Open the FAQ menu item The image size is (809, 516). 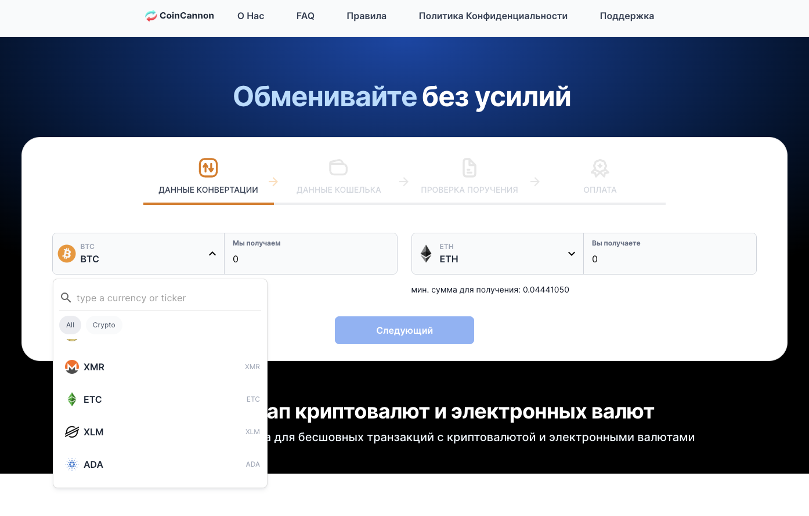(305, 16)
